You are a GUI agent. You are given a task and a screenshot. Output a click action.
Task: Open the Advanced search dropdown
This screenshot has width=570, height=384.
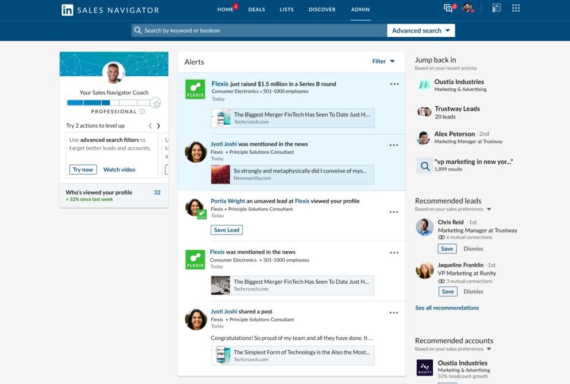click(x=421, y=30)
